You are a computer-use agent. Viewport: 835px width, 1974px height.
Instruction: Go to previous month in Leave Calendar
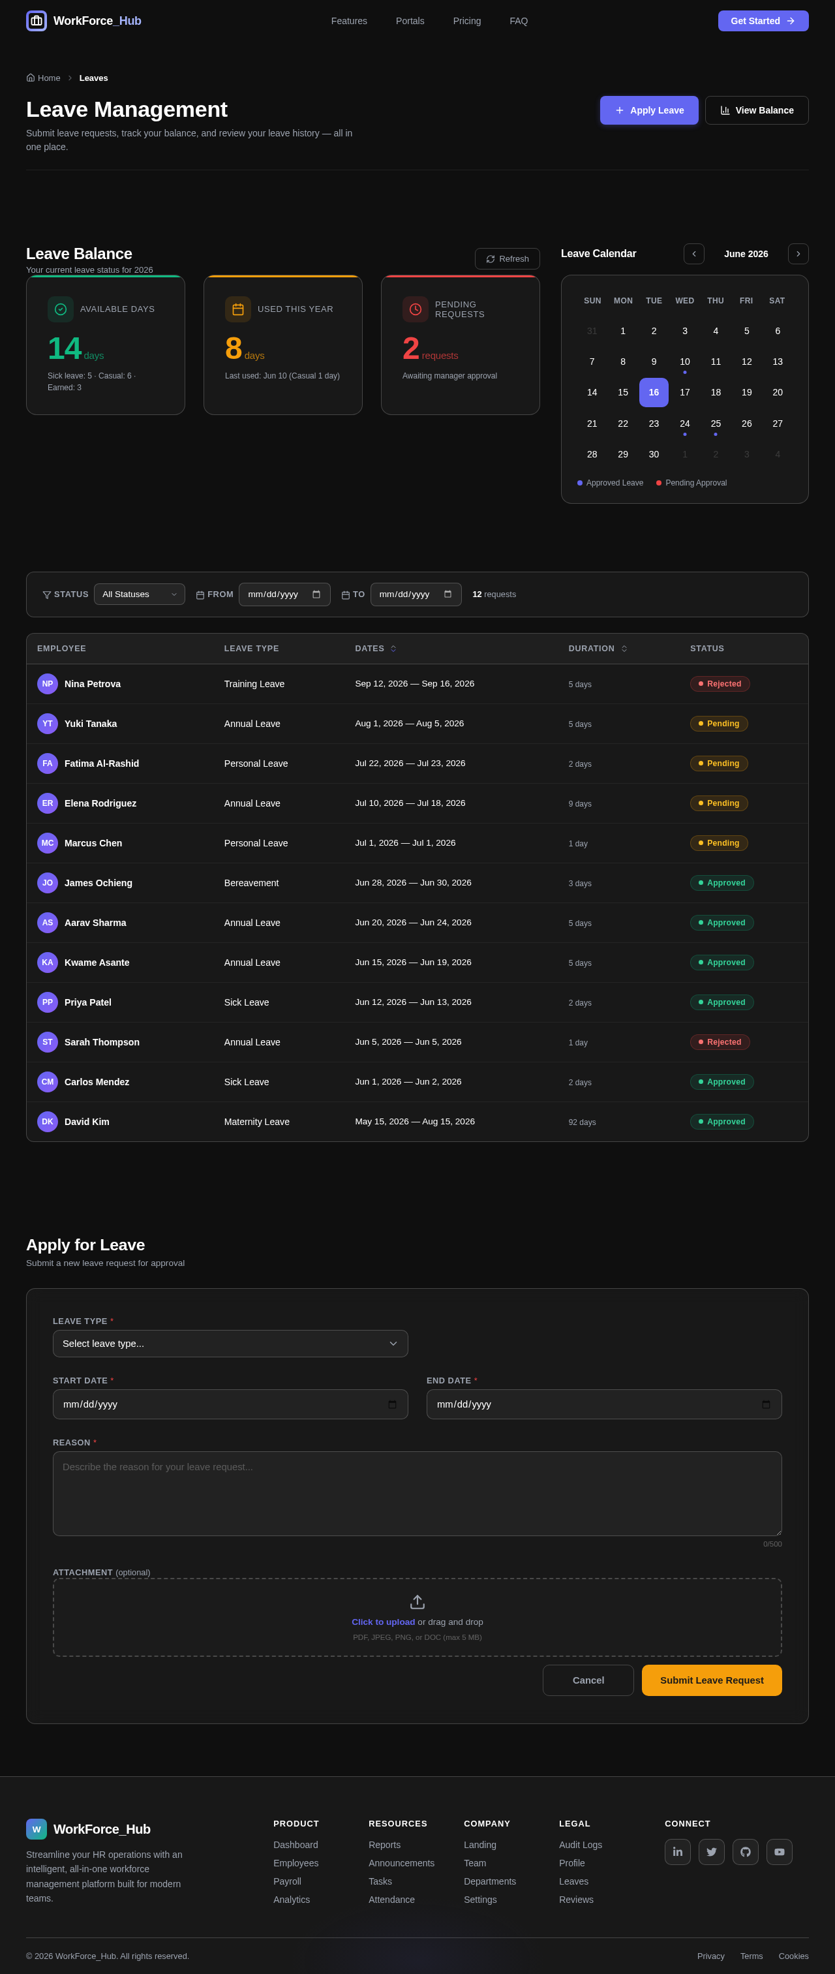(694, 254)
